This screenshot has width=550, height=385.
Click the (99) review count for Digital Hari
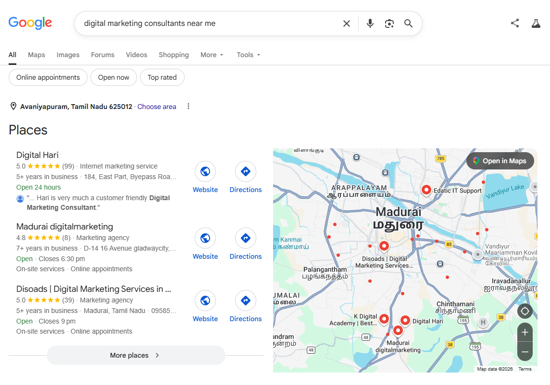68,166
